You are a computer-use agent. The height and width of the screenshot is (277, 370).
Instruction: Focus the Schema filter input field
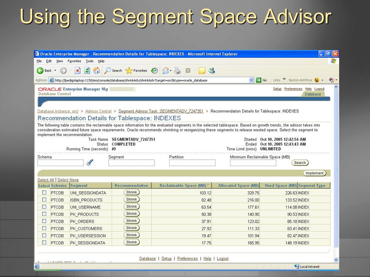(61, 163)
